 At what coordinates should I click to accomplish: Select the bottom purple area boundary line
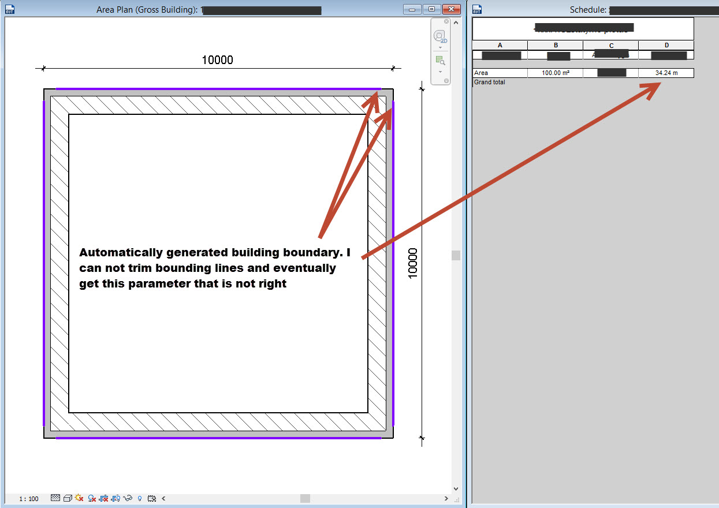tap(218, 438)
